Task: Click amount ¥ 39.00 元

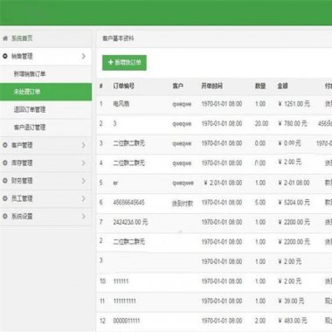Action: (291, 301)
